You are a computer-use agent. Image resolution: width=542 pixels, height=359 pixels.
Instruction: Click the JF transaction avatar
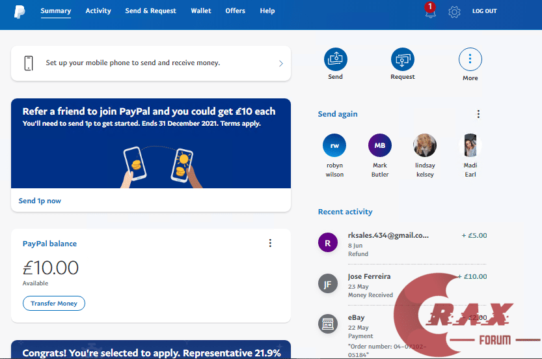(328, 283)
